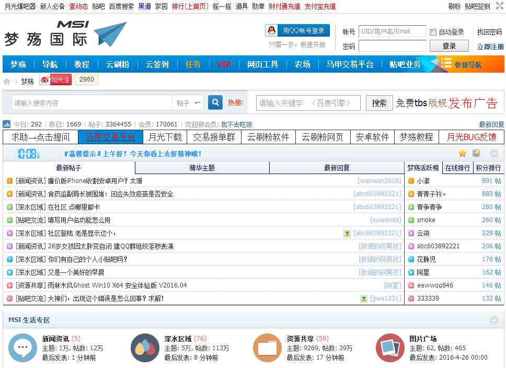The image size is (506, 368).
Task: Switch to the 精华主题 tab
Action: click(x=202, y=168)
